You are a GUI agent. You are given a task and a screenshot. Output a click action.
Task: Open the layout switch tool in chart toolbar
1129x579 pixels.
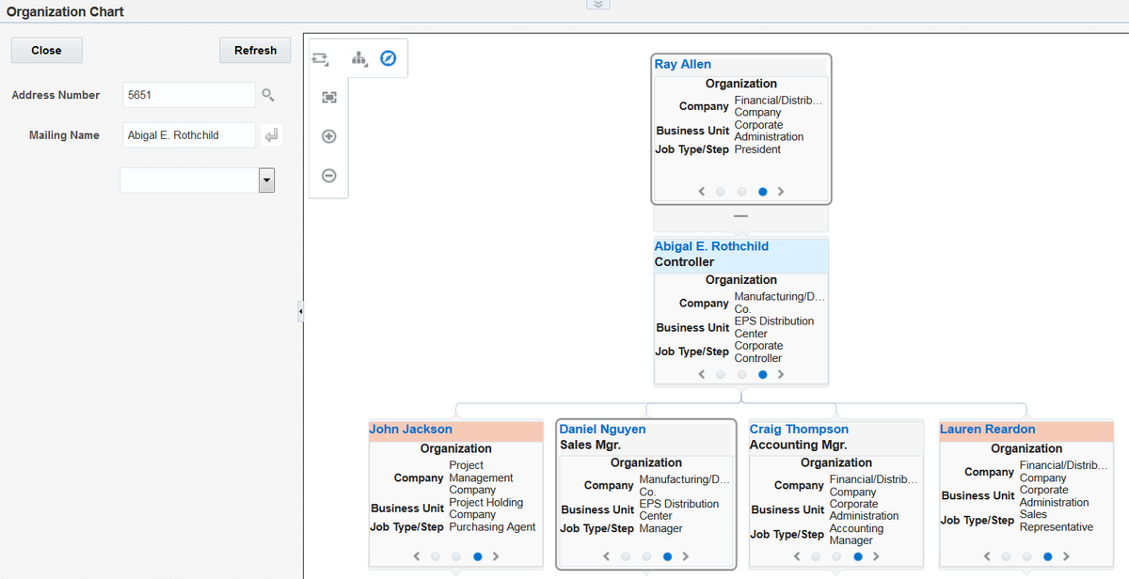[x=320, y=58]
